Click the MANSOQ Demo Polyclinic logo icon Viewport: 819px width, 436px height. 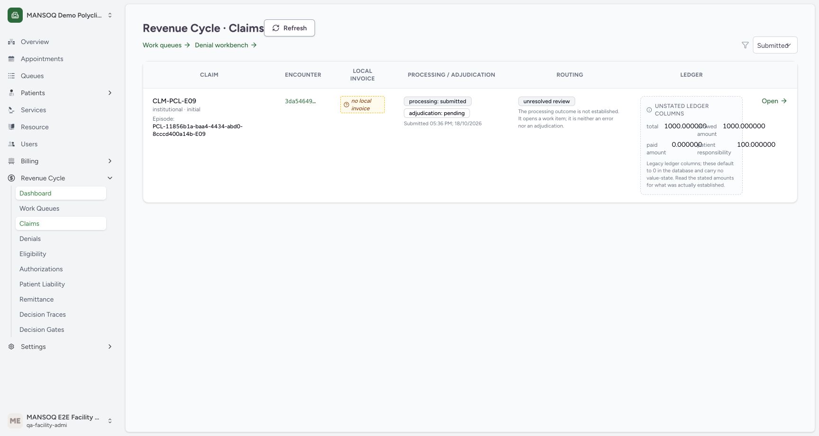15,15
